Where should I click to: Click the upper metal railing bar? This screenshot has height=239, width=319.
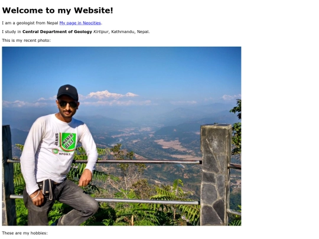136,162
